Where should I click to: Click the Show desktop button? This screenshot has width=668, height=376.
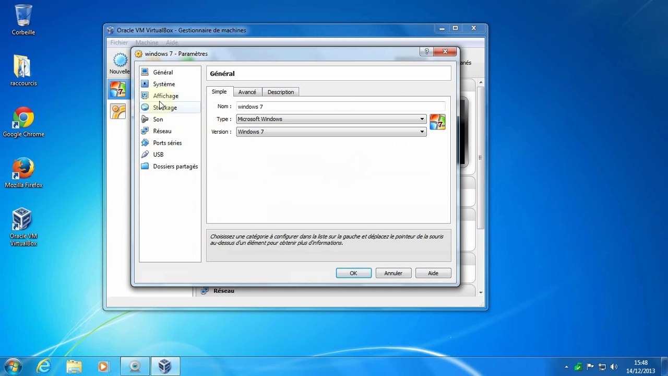pyautogui.click(x=664, y=367)
